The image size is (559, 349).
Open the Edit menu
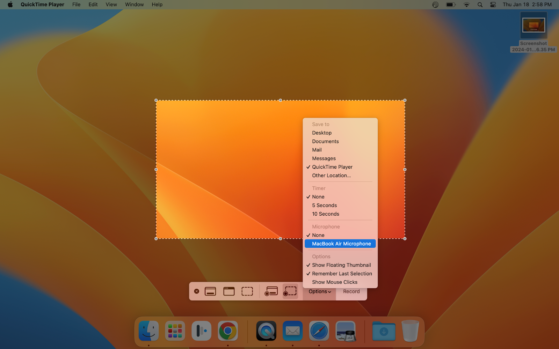coord(93,5)
